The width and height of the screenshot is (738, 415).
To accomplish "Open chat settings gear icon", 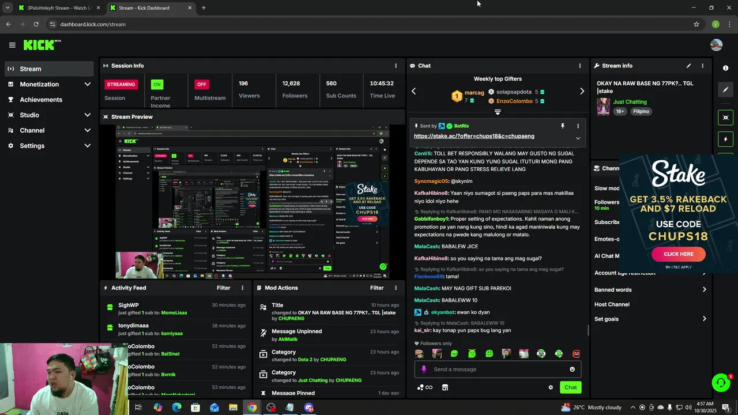I will [551, 387].
